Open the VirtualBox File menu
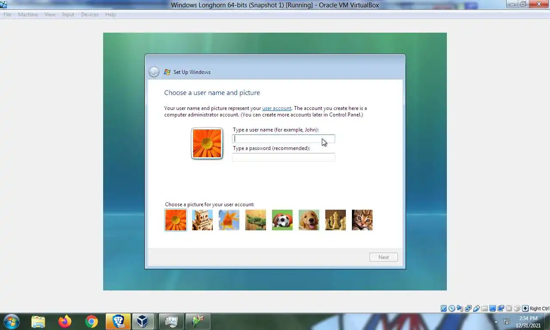Image resolution: width=550 pixels, height=330 pixels. (x=7, y=15)
